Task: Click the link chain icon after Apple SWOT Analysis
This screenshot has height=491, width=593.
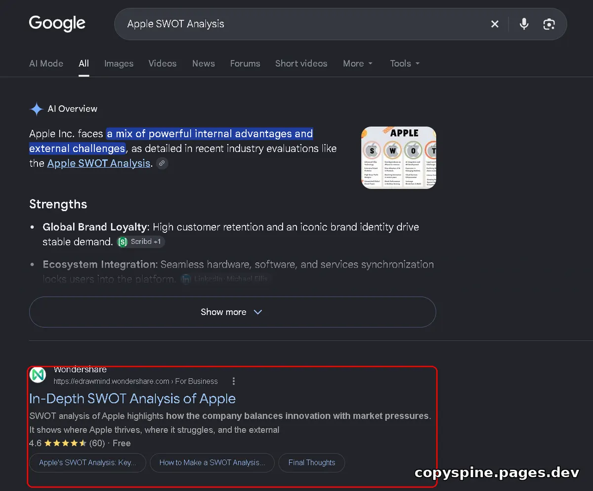Action: [162, 163]
